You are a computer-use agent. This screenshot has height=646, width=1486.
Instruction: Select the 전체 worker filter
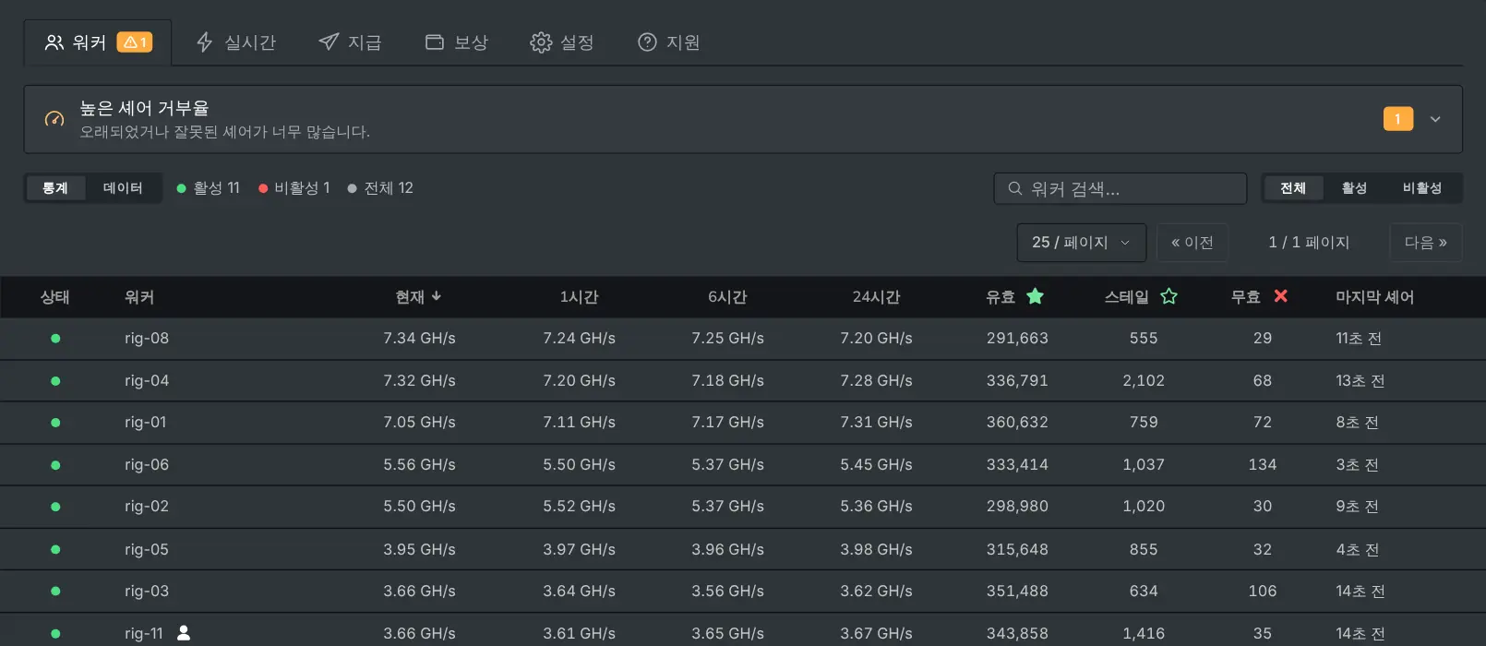pyautogui.click(x=1293, y=188)
